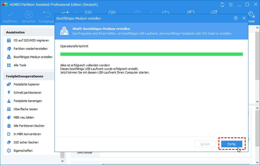This screenshot has height=165, width=260.
Task: Click the WinPE media drive icon in header
Action: tap(64, 31)
